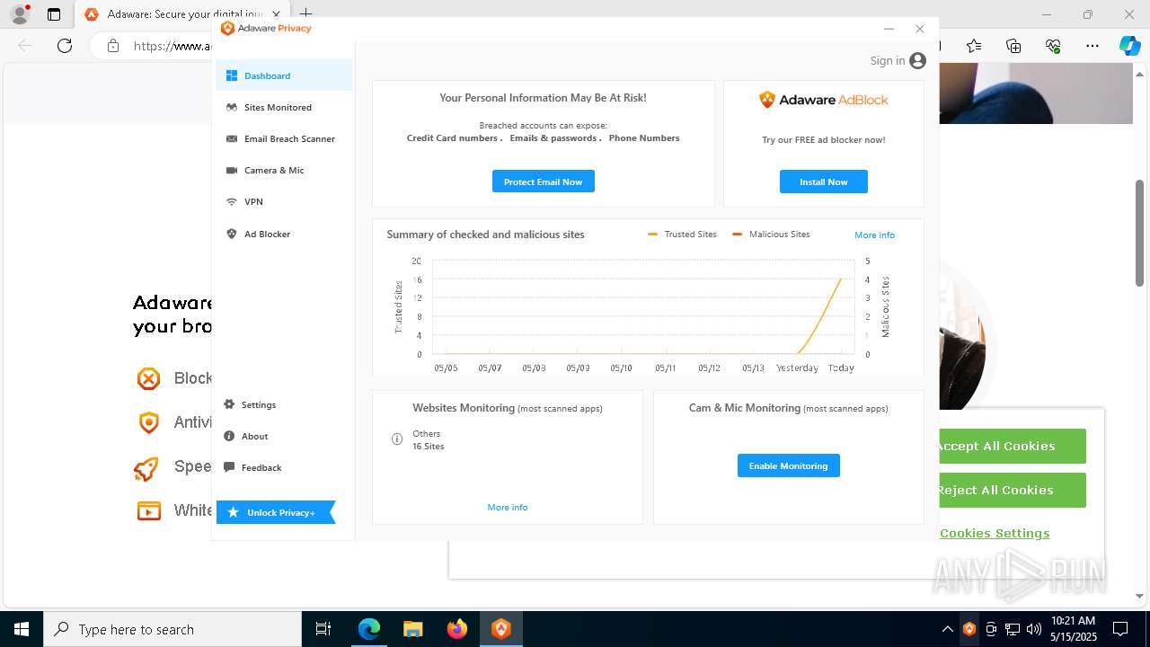Click the Ad Blocker shield icon
1150x647 pixels.
[232, 234]
